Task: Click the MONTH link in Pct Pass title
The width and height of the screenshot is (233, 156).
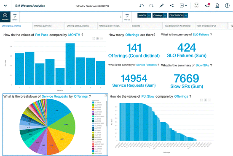Action: tap(74, 35)
